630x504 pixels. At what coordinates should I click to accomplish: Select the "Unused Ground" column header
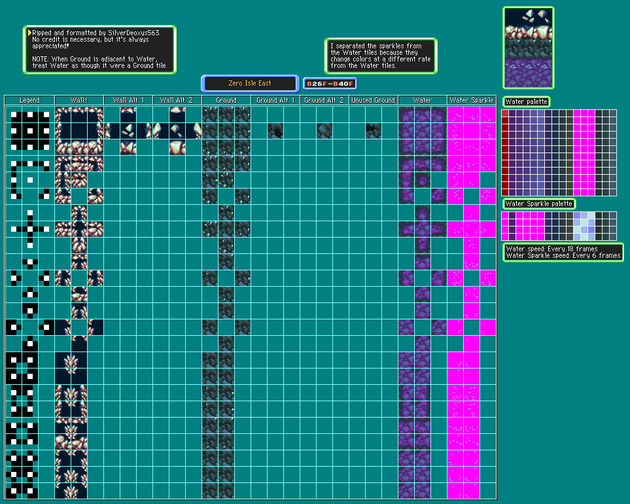click(x=374, y=100)
